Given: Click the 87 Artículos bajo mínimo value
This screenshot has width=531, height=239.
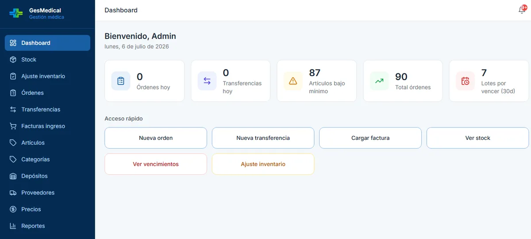Looking at the screenshot, I should (315, 73).
